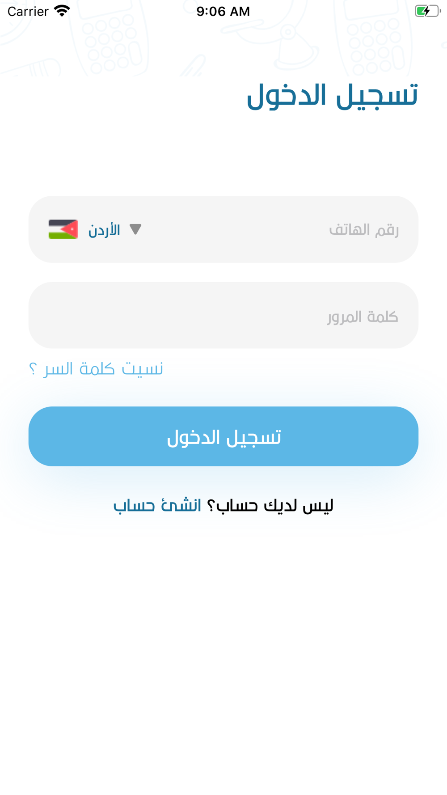This screenshot has height=795, width=447.
Task: Click the gray dropdown triangle beside الأردن
Action: pos(135,229)
